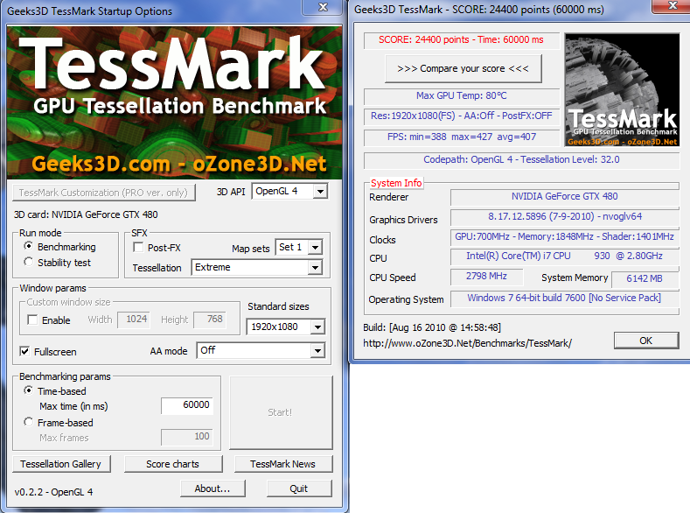
Task: Click the Quit button
Action: point(299,488)
